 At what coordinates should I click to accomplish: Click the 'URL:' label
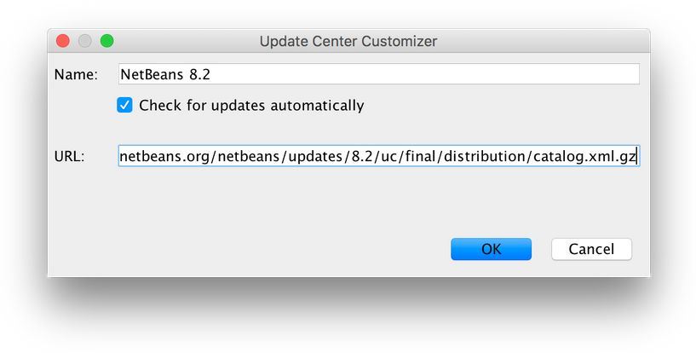coord(70,156)
